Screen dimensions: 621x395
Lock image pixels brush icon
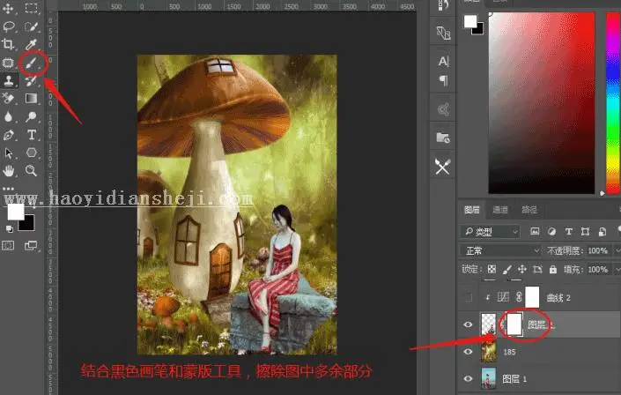506,270
